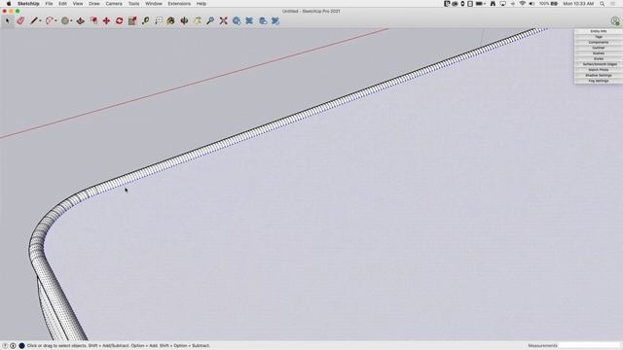The image size is (623, 350).
Task: Open the Extension Warehouse icon
Action: (249, 20)
